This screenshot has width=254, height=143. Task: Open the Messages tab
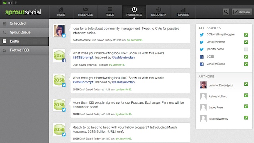click(x=85, y=12)
